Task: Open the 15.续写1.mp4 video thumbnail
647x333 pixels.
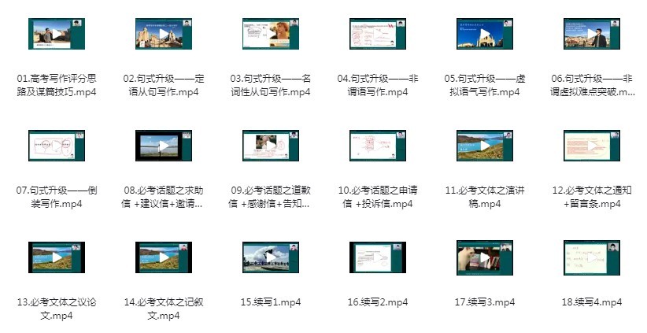Action: (x=271, y=257)
